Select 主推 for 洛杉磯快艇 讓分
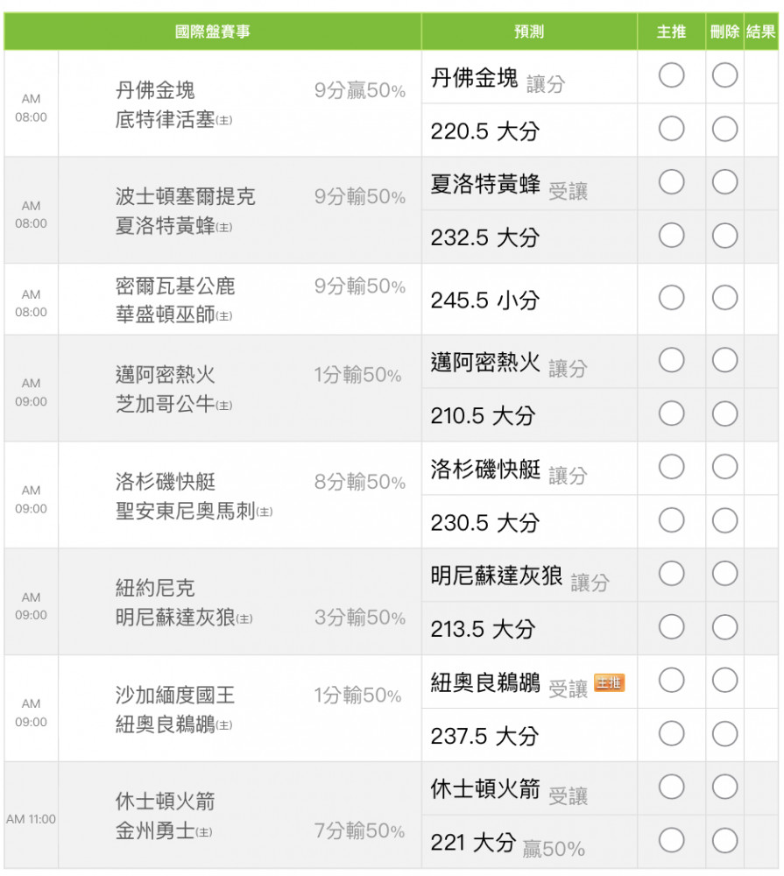 click(x=671, y=467)
